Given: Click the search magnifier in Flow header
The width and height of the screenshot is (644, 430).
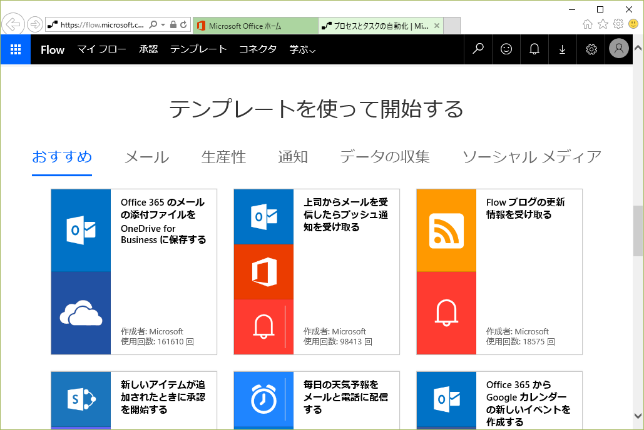Looking at the screenshot, I should click(x=478, y=49).
